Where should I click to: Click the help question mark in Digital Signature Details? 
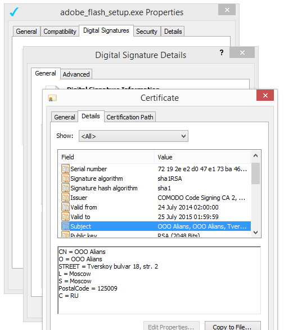tap(222, 52)
